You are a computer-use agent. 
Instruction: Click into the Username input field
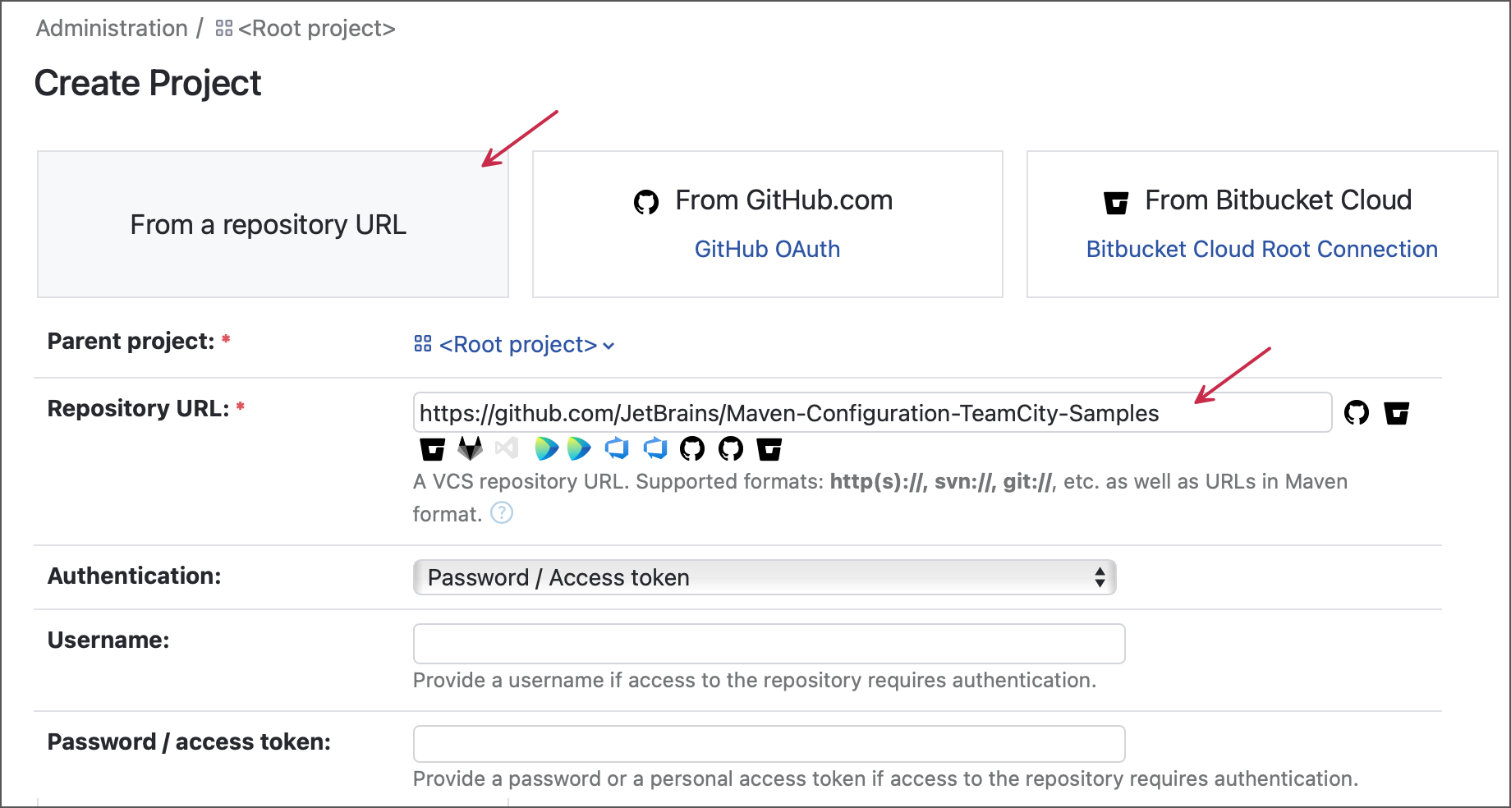point(769,644)
